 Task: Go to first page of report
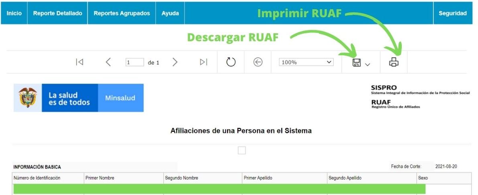point(79,62)
